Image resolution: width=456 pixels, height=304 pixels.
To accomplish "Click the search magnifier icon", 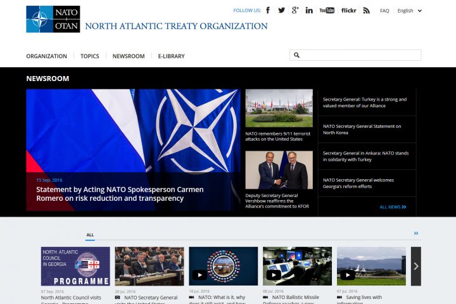I will (296, 55).
